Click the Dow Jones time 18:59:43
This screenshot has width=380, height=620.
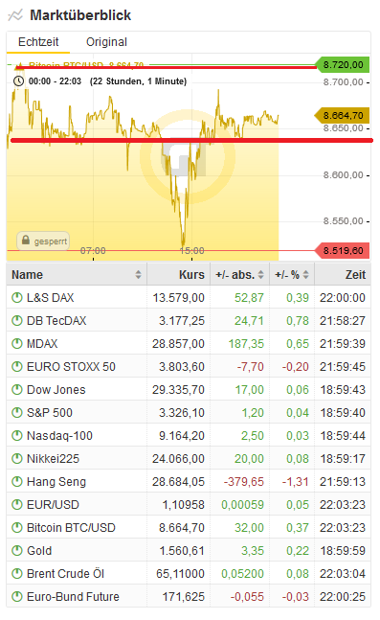(x=343, y=389)
